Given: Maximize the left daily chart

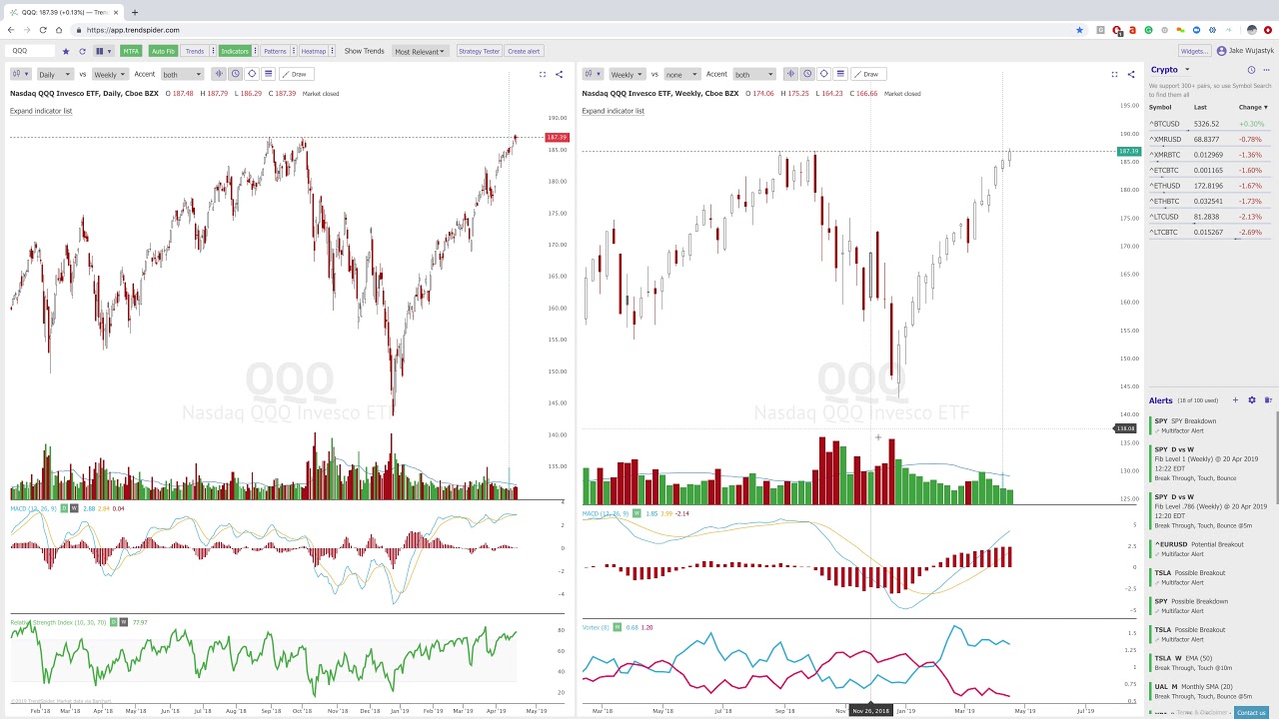Looking at the screenshot, I should [x=543, y=74].
